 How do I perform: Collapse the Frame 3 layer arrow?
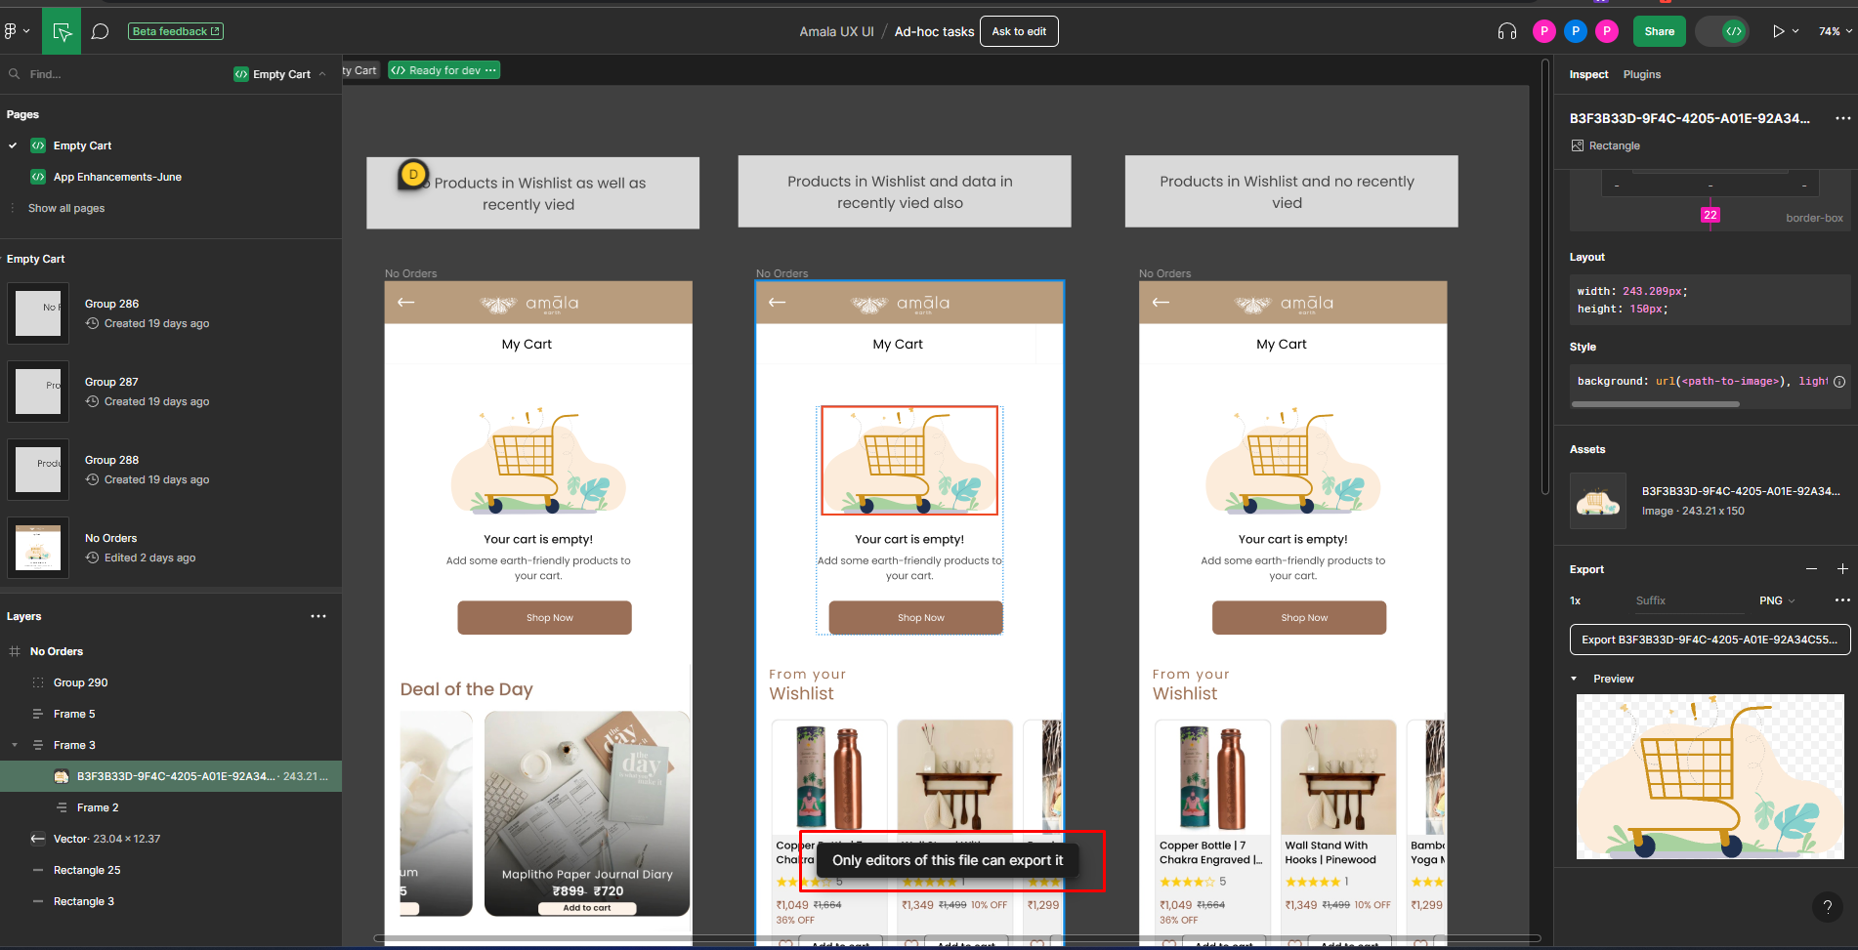tap(15, 745)
